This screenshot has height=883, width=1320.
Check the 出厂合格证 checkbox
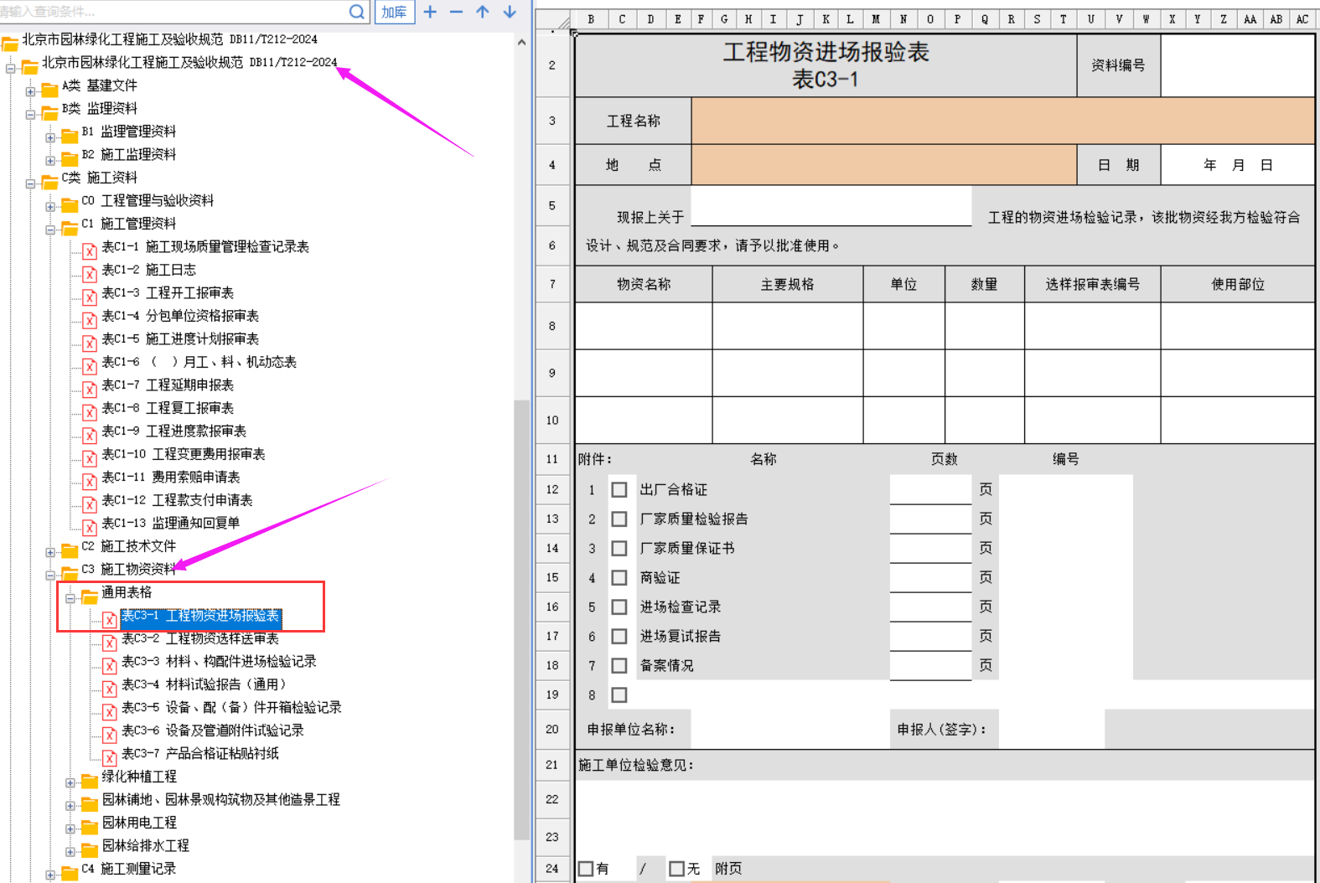click(619, 490)
